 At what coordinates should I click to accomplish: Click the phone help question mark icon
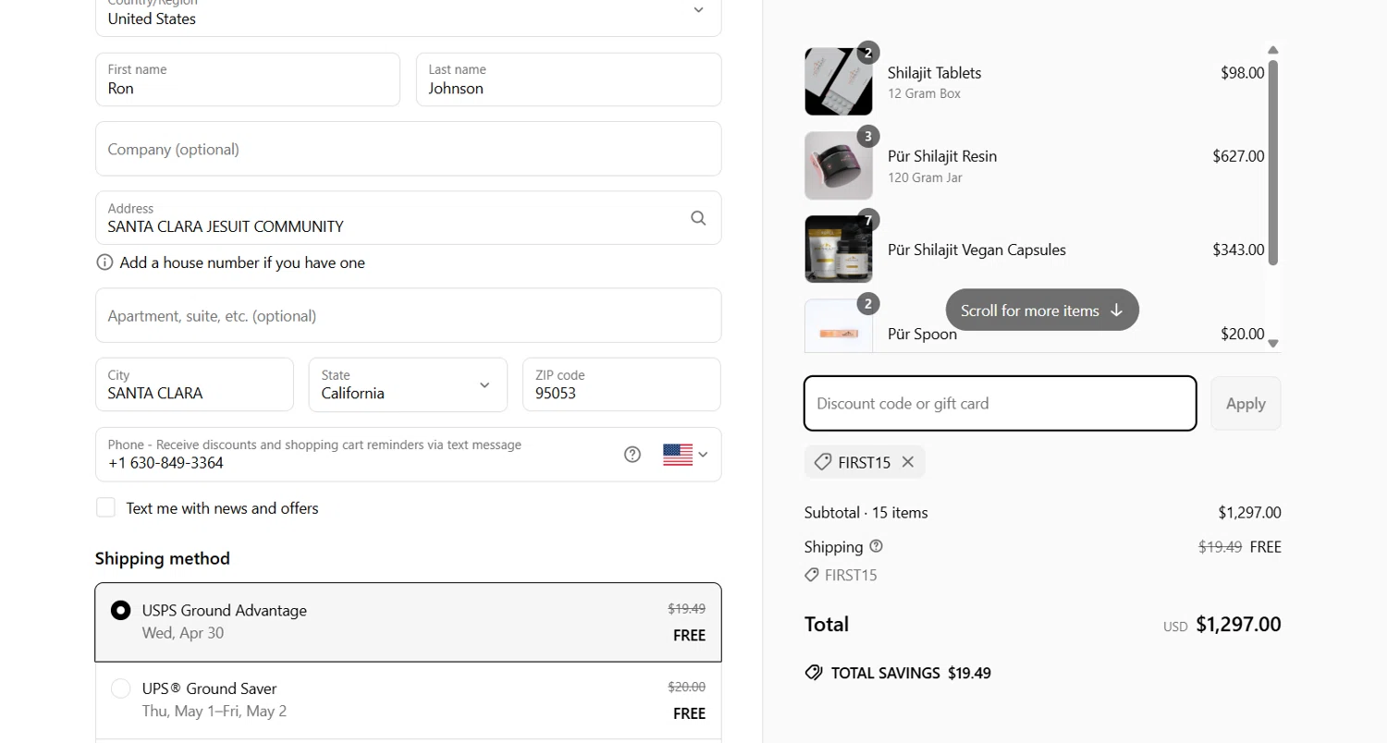coord(632,455)
